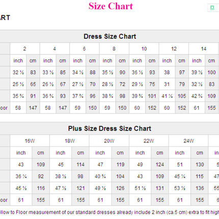219x219 pixels.
Task: Click the 131 cm cell under 22W
Action: (160, 188)
